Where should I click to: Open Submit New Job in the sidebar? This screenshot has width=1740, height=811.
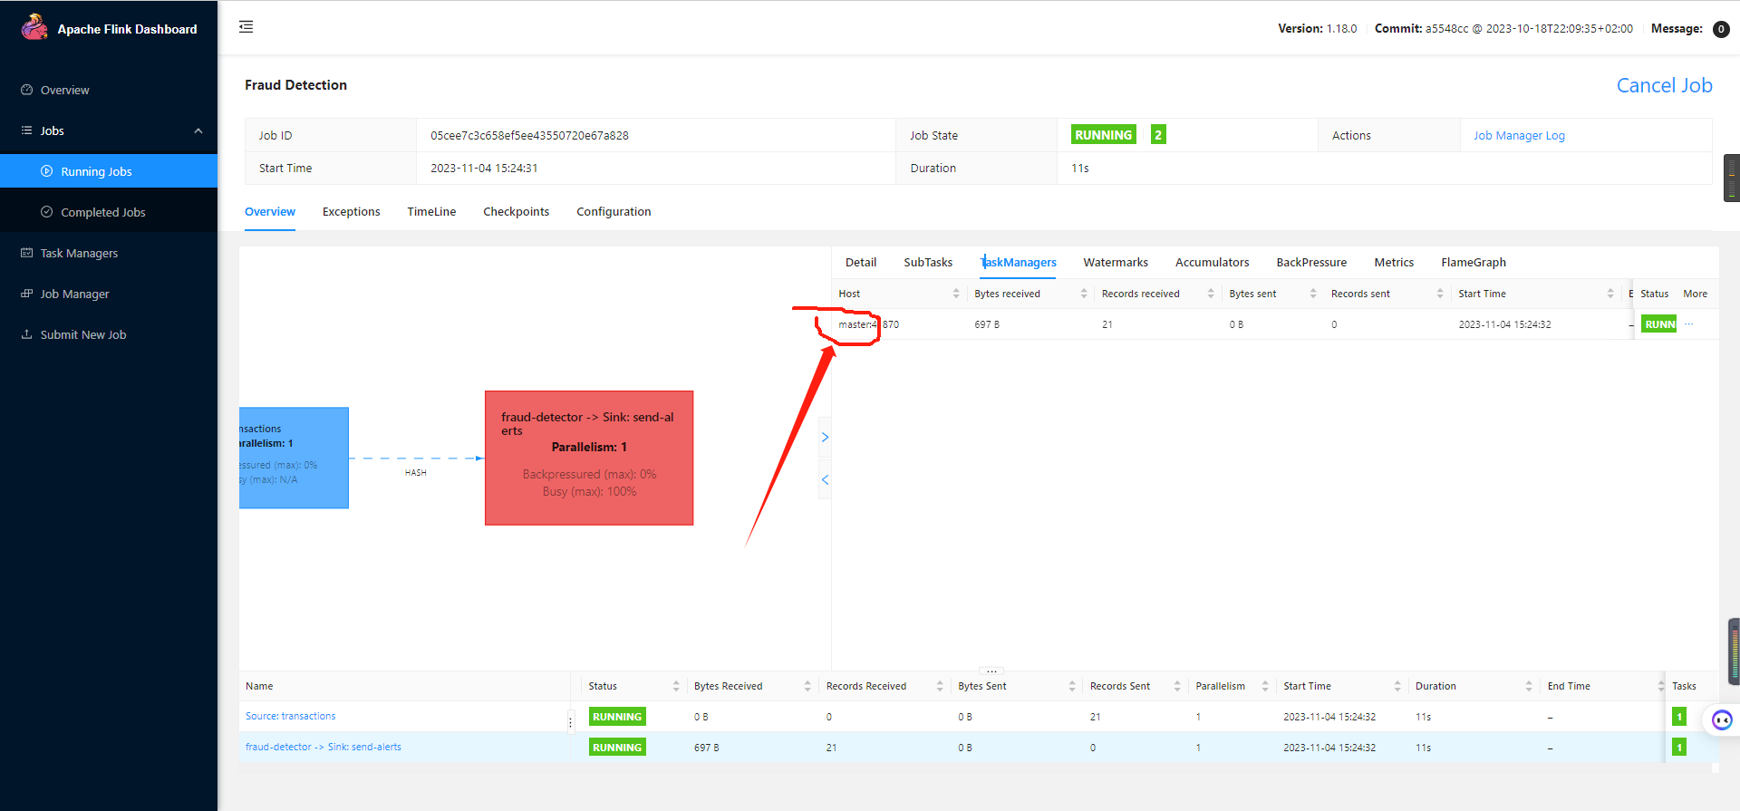coord(83,334)
